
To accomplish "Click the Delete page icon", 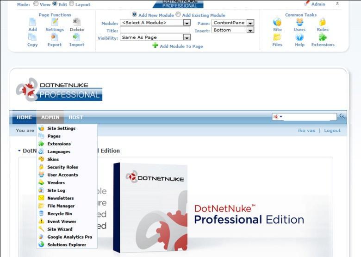I will [77, 22].
